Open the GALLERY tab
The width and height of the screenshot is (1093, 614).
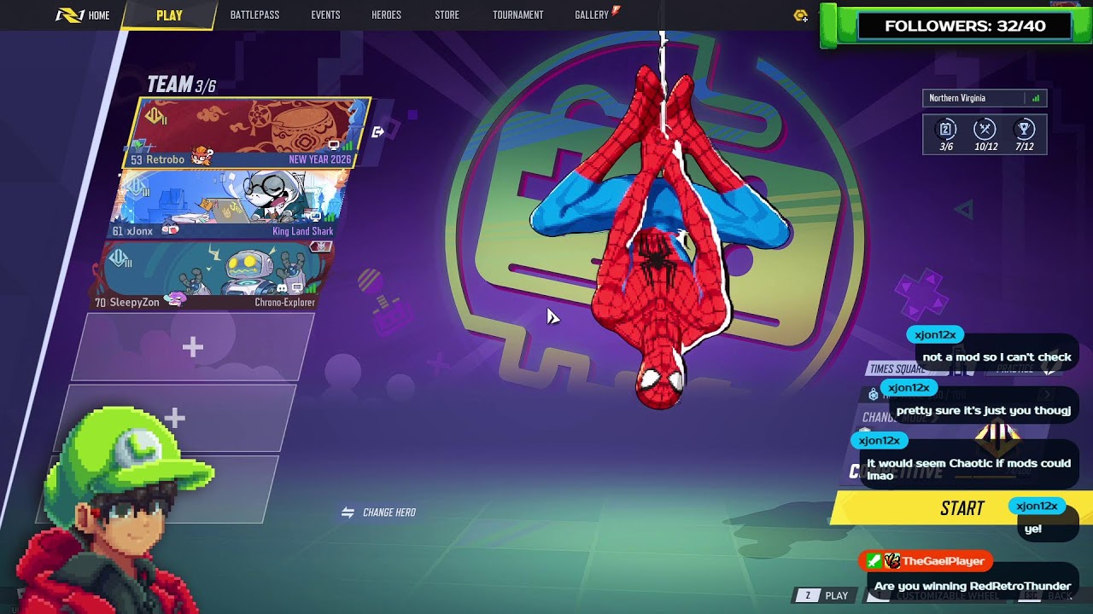(x=592, y=15)
